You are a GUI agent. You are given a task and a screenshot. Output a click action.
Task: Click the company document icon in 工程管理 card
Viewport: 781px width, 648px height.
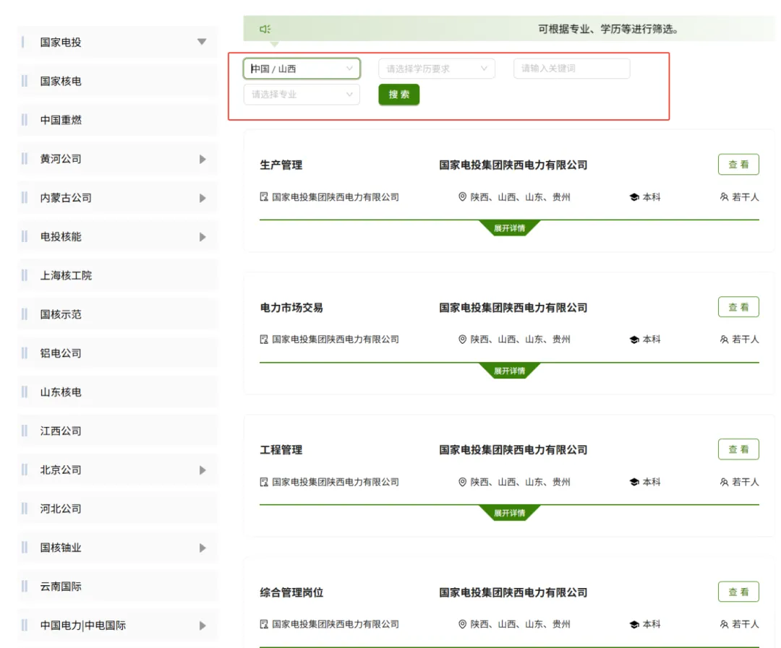pyautogui.click(x=264, y=482)
